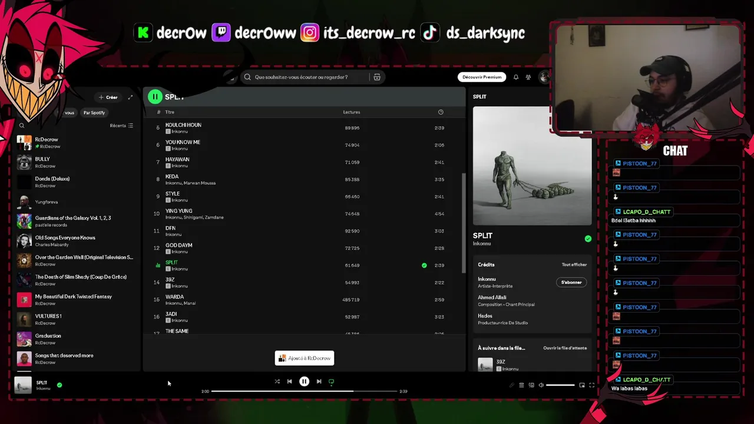Image resolution: width=754 pixels, height=424 pixels.
Task: Click the Découvrir Premium button
Action: 482,77
